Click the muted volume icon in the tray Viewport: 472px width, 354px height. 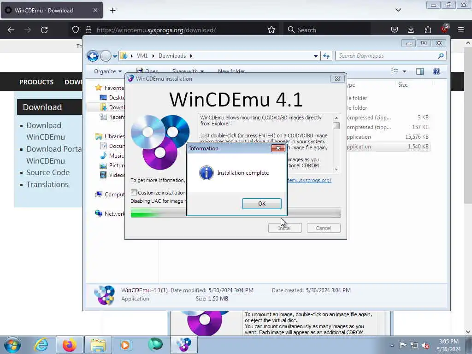tap(425, 345)
